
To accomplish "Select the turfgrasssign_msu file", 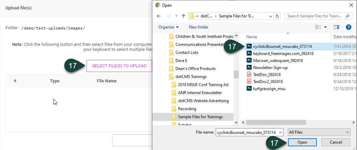I will [x=269, y=89].
